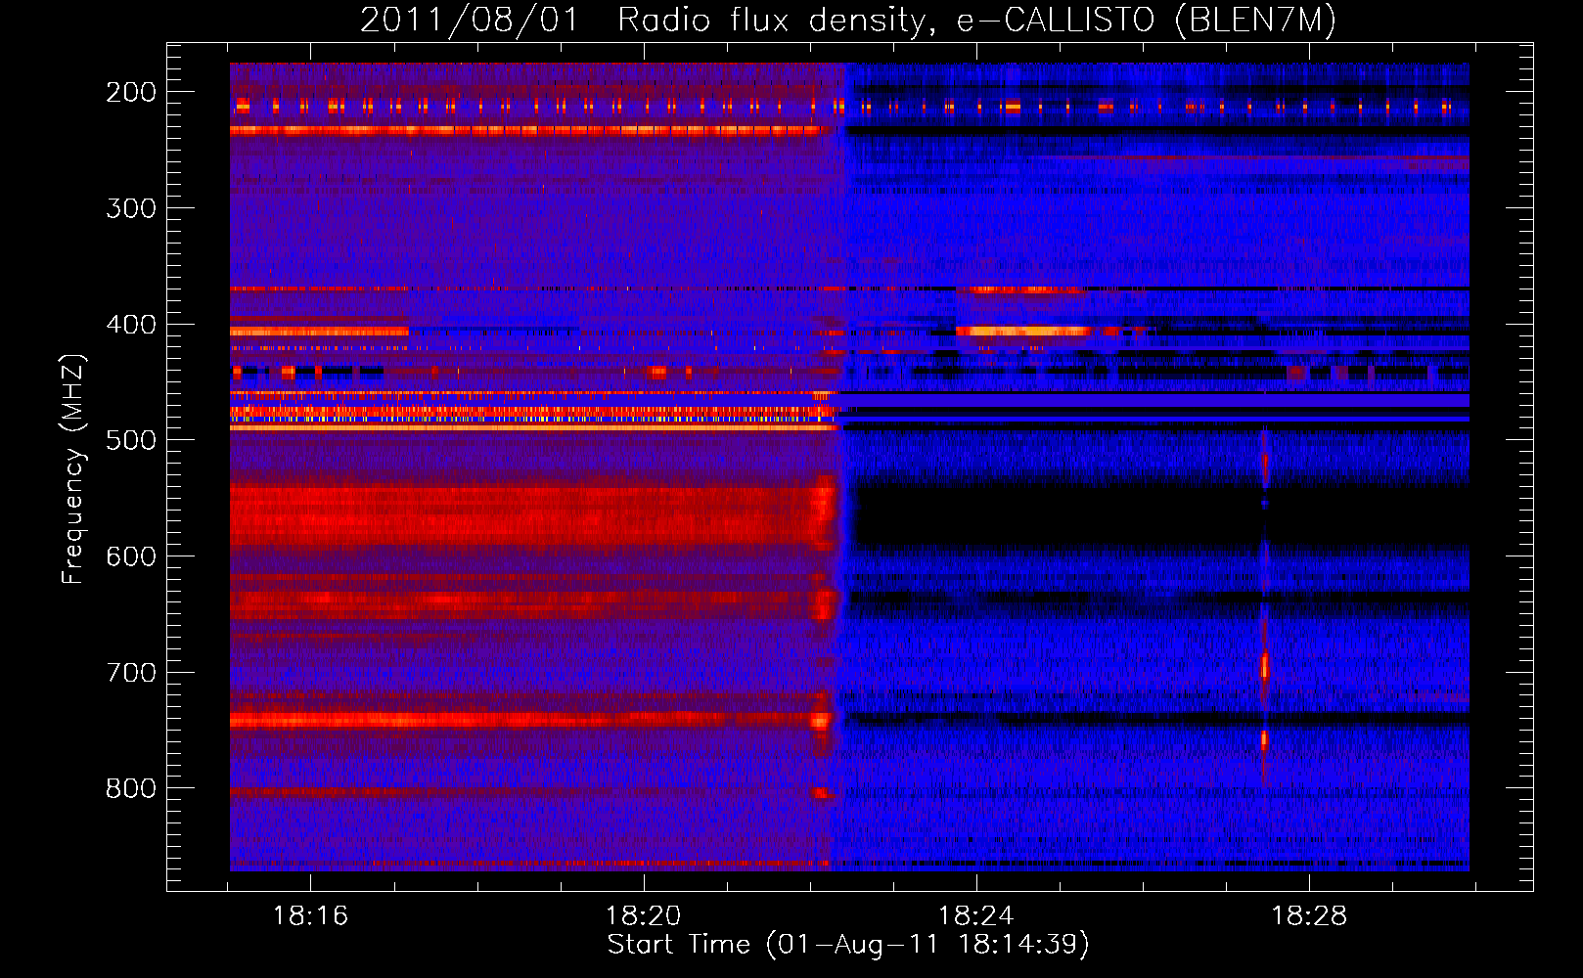Click the 700 frequency tick label
The image size is (1583, 978).
pos(131,673)
